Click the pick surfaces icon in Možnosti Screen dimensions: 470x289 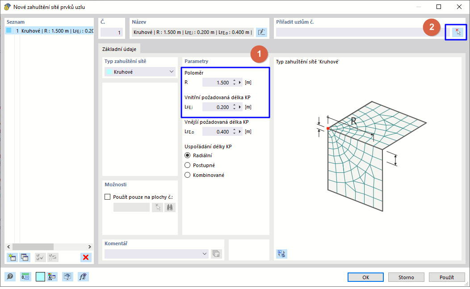157,207
